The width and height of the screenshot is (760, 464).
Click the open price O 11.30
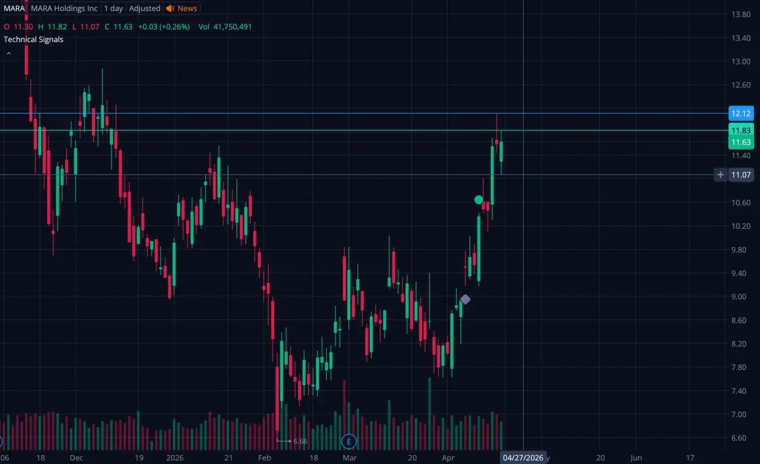click(x=17, y=27)
